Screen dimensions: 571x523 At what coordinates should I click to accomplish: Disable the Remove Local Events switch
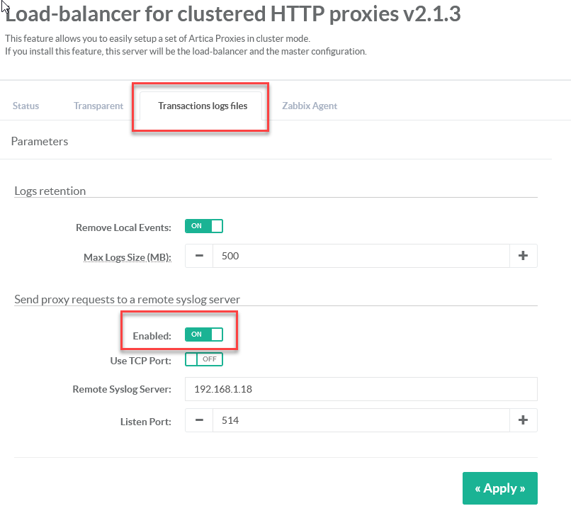tap(204, 226)
